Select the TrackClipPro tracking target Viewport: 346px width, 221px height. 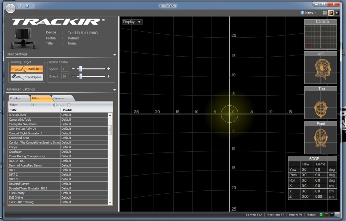[27, 77]
